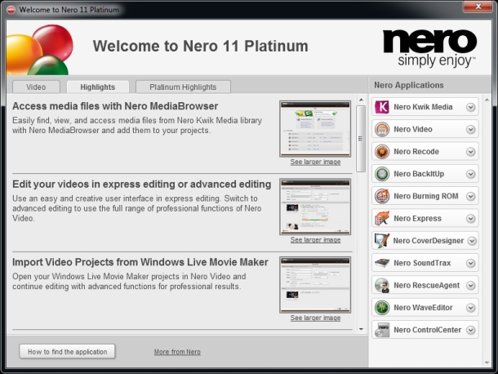Image resolution: width=498 pixels, height=374 pixels.
Task: Expand the Nero ControlCenter chevron
Action: 471,330
